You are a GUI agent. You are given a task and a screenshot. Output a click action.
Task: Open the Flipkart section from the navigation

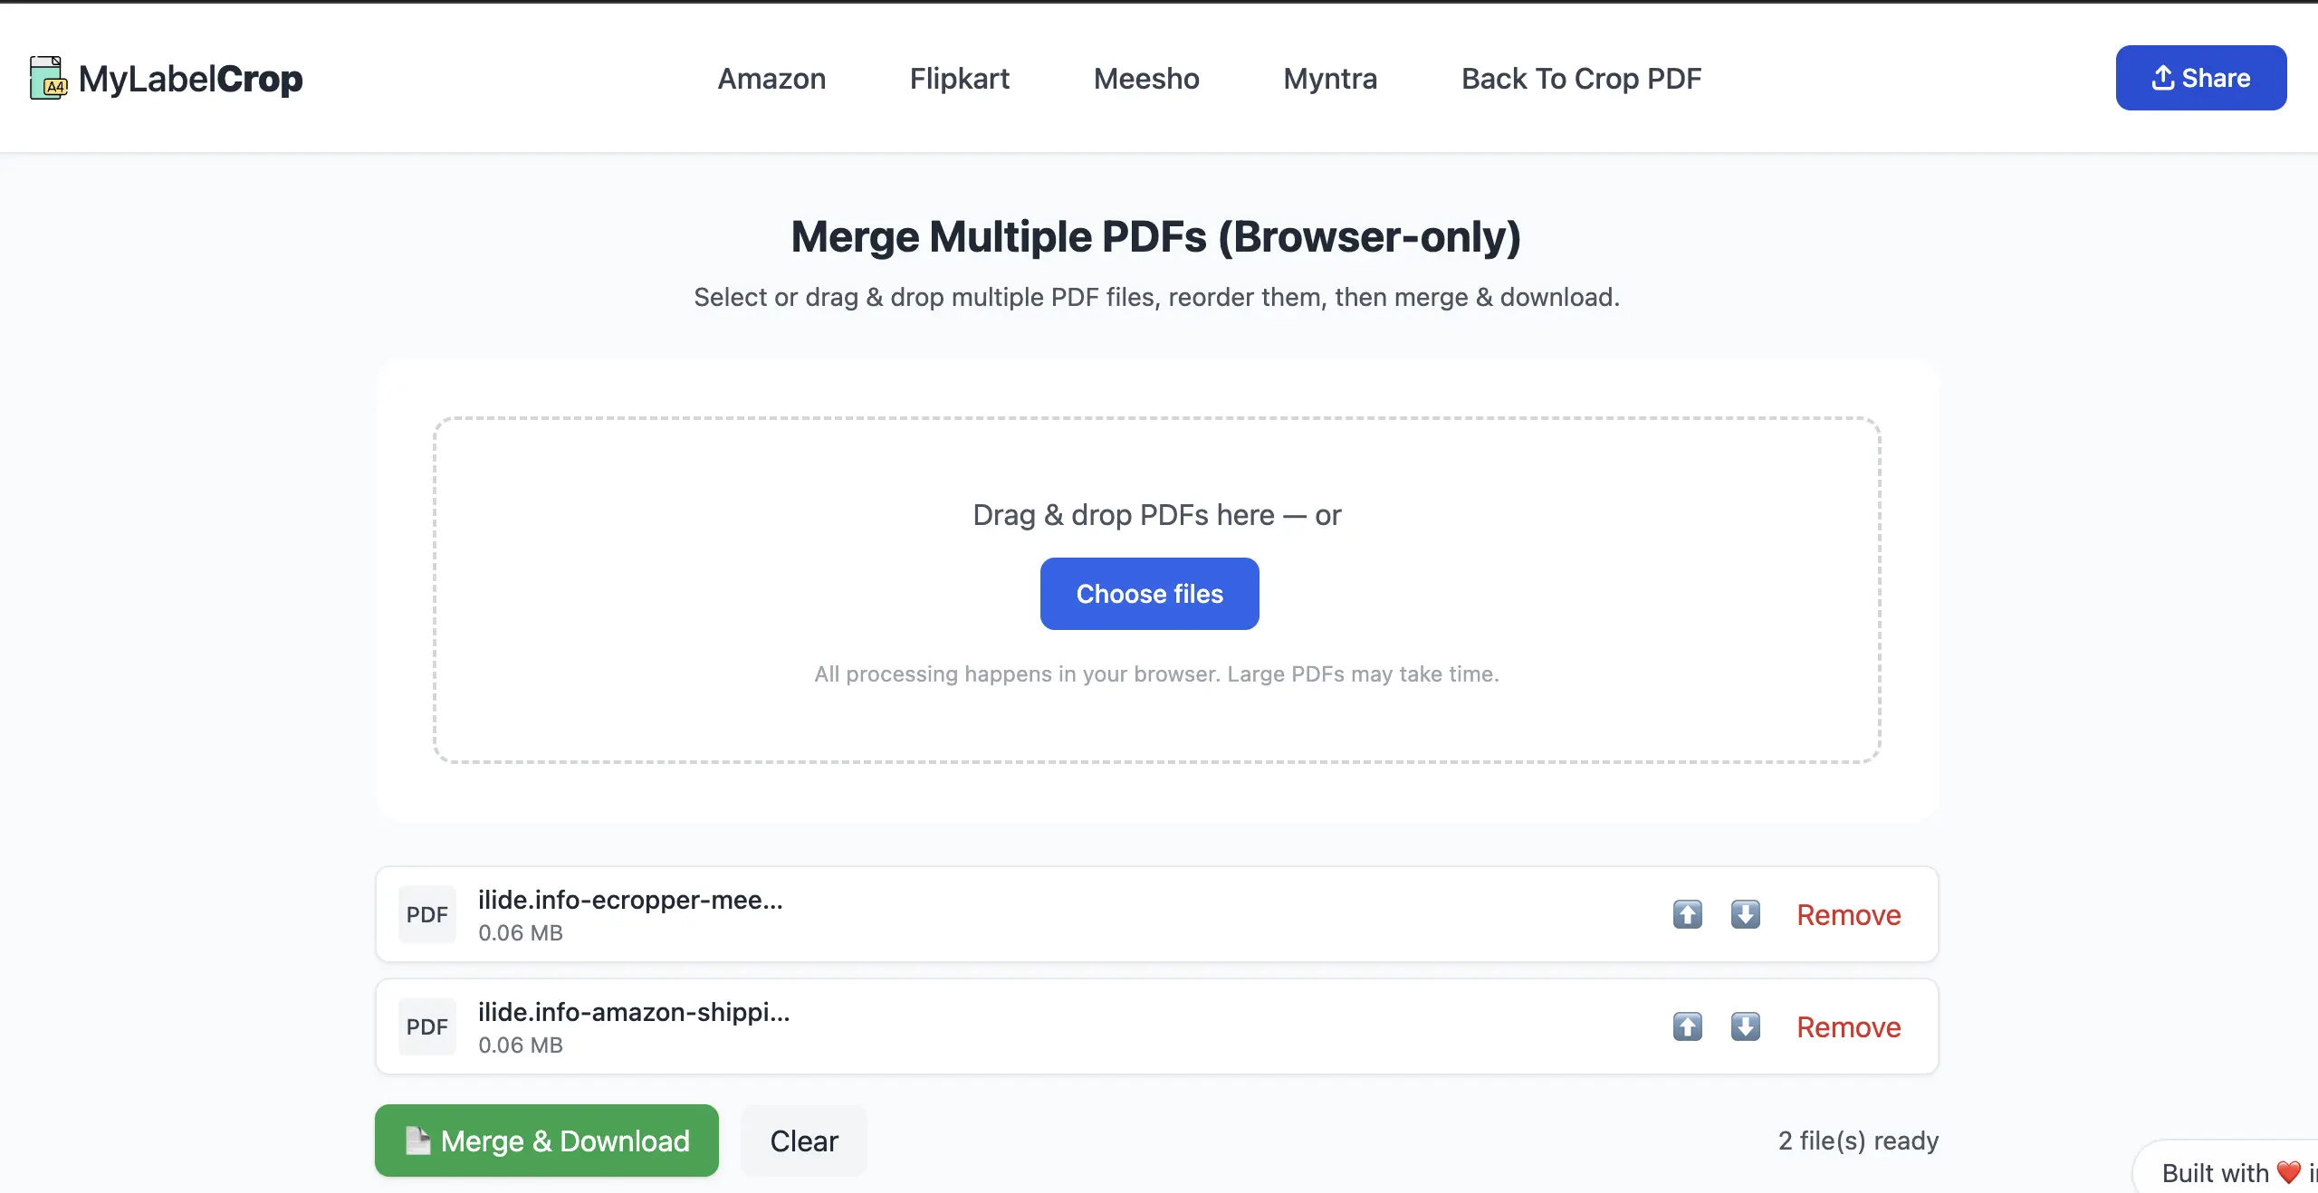coord(959,79)
